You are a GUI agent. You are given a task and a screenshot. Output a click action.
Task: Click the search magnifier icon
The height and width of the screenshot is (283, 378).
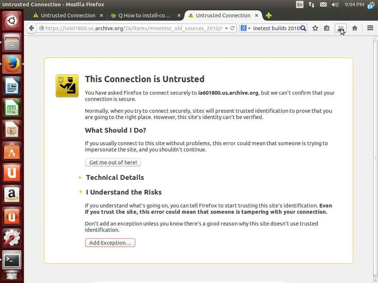pos(303,28)
